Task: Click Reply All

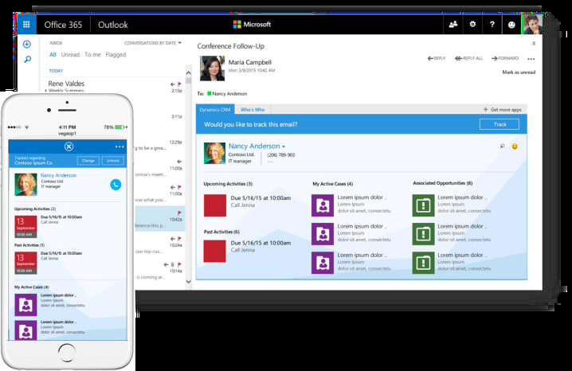Action: (x=468, y=58)
